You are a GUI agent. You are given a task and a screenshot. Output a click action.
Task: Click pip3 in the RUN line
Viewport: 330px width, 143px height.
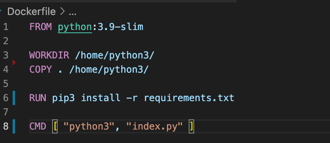[63, 98]
